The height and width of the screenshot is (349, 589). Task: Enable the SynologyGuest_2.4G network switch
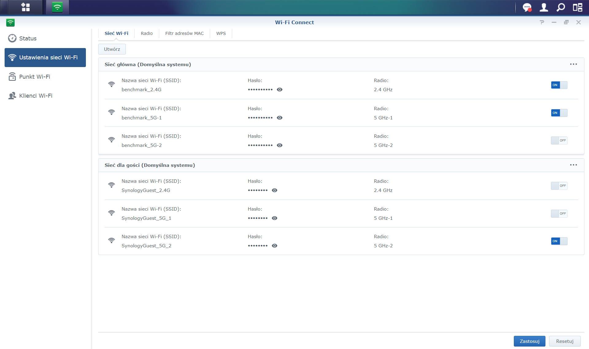click(559, 186)
